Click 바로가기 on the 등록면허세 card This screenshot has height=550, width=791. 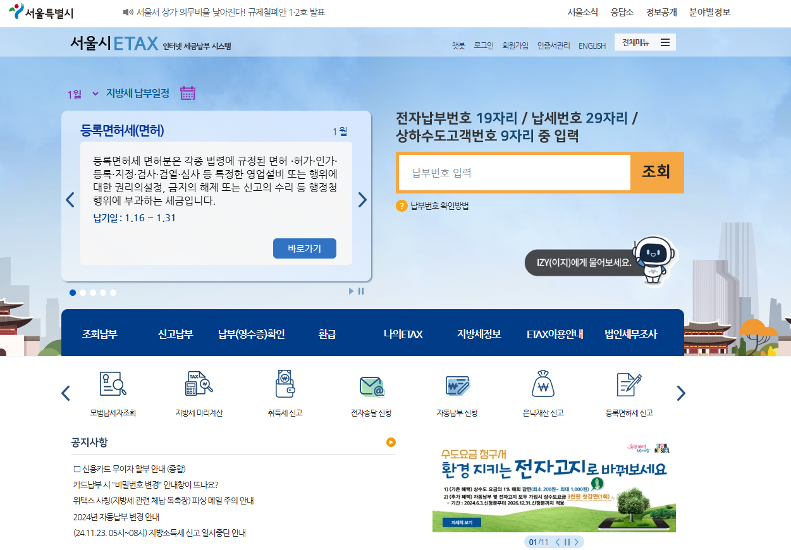304,248
